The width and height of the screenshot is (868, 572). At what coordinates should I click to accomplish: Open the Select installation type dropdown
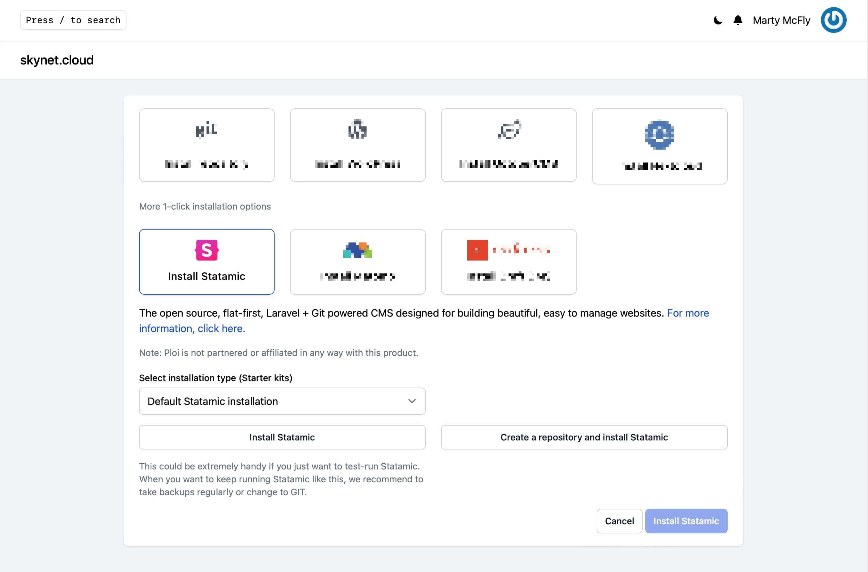click(282, 401)
